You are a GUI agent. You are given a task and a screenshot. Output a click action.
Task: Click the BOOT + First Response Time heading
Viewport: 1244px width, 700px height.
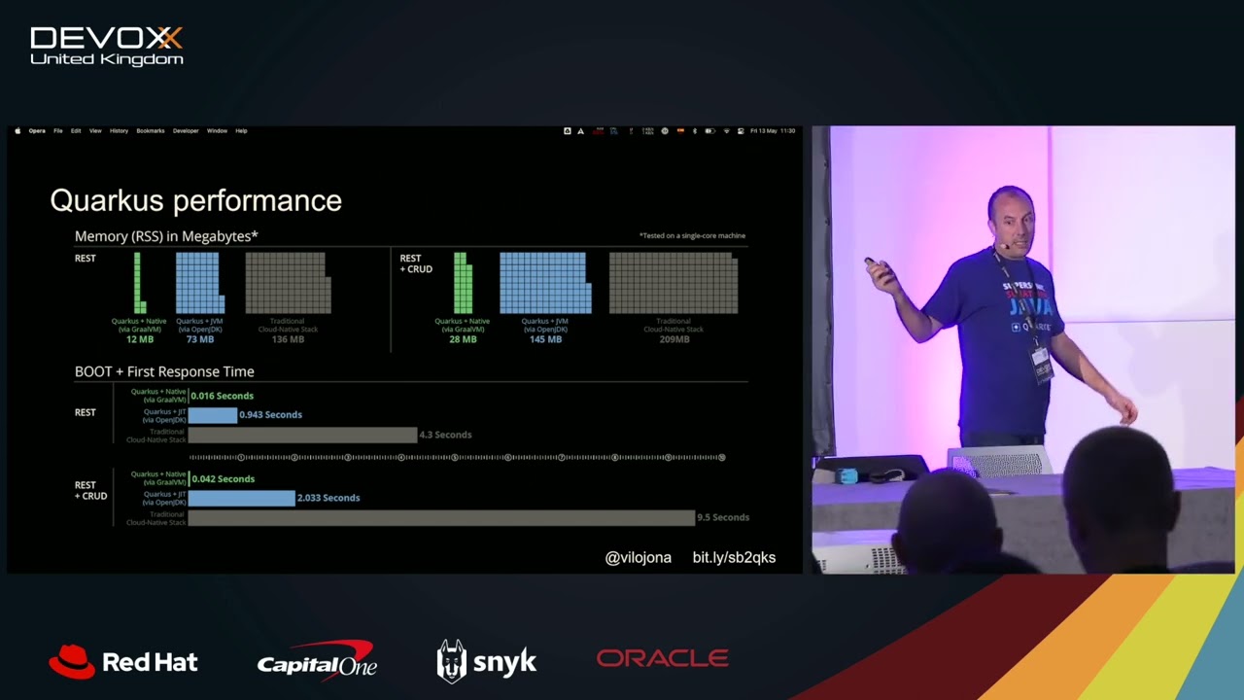(164, 371)
